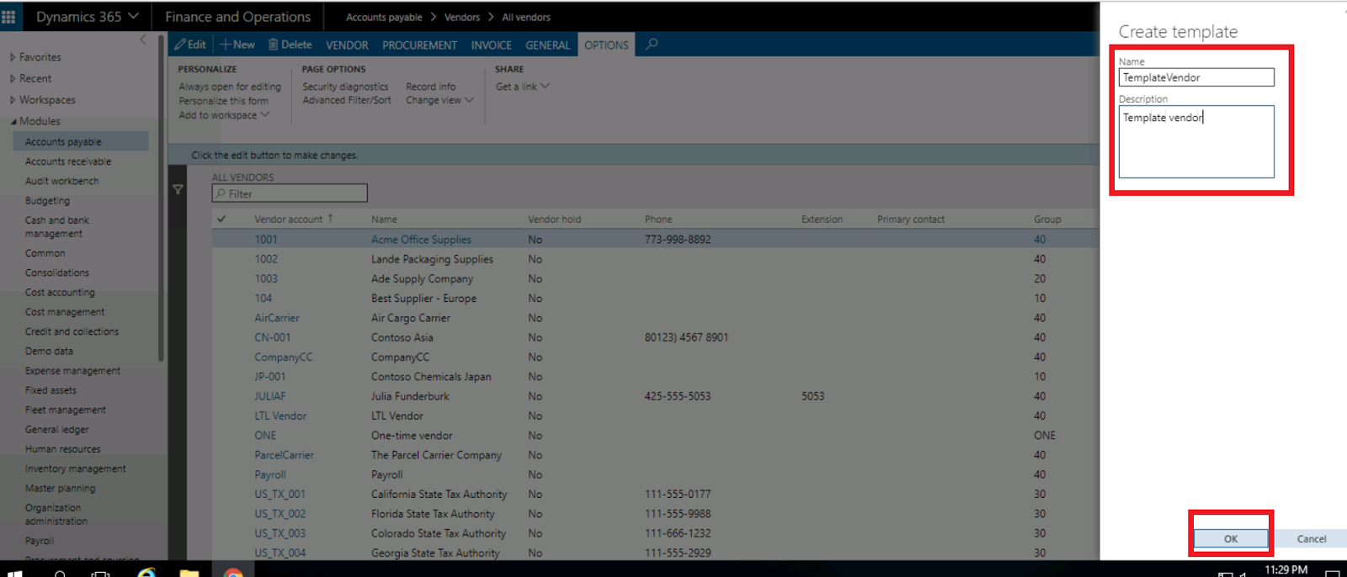Open Accounts receivable module
The width and height of the screenshot is (1347, 577).
click(68, 161)
